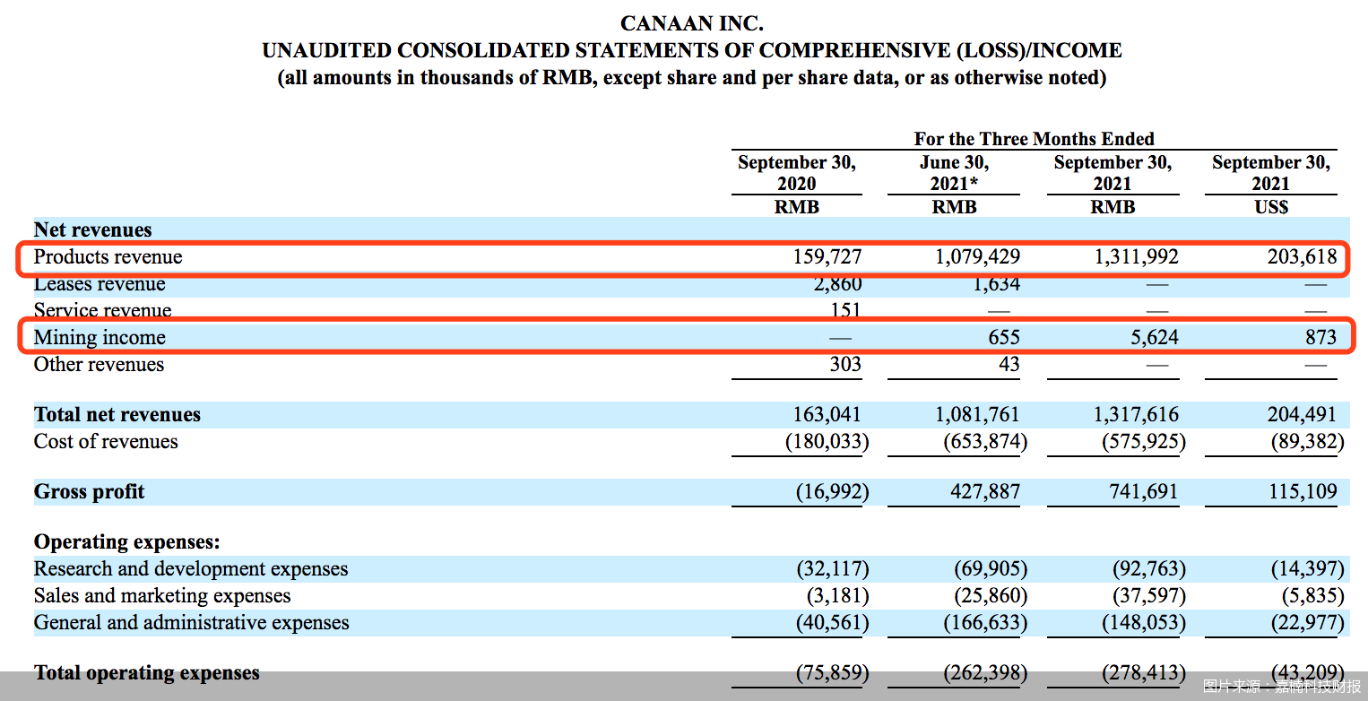Click the "US$" currency header
The height and width of the screenshot is (701, 1368).
click(x=1271, y=207)
